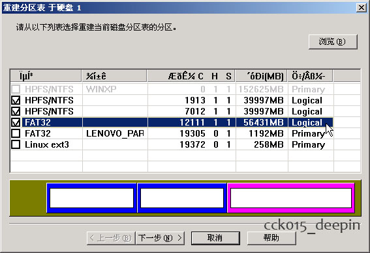370x253 pixels.
Task: Cancel the wizard with 取消
Action: [215, 238]
